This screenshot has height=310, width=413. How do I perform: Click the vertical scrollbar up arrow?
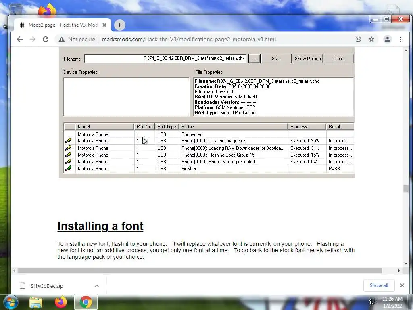(x=406, y=50)
